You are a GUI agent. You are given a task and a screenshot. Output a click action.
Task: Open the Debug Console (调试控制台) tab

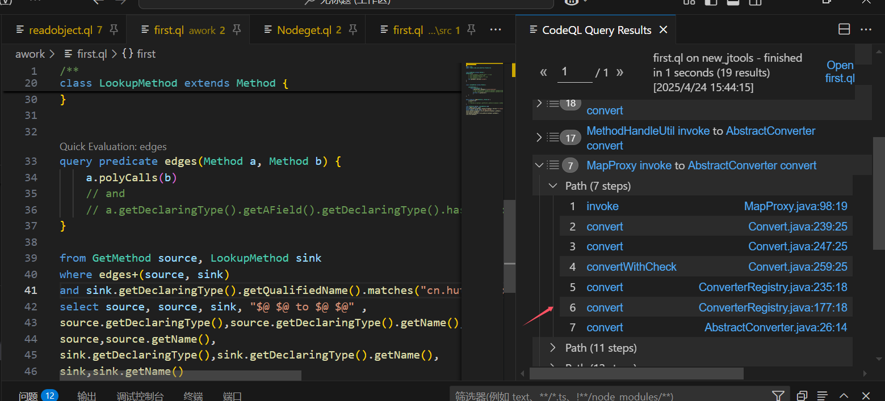140,396
